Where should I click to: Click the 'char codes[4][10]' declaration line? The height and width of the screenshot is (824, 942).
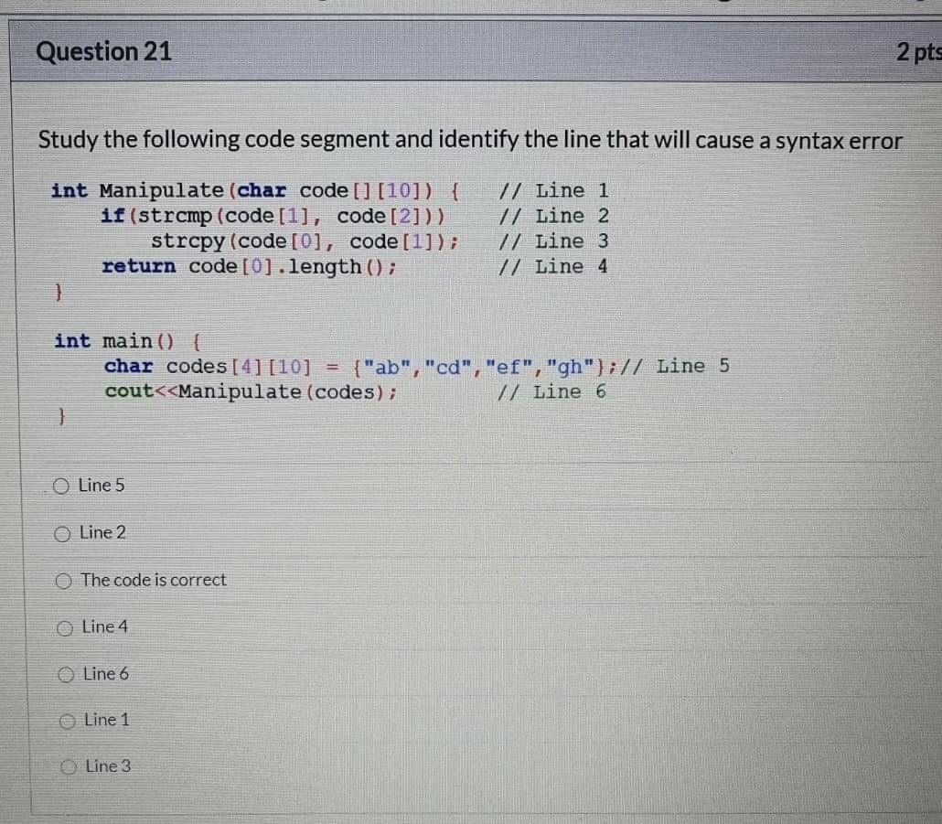click(x=360, y=367)
